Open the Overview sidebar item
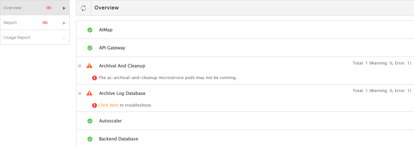Screen dimensions: 414x147 [13, 8]
